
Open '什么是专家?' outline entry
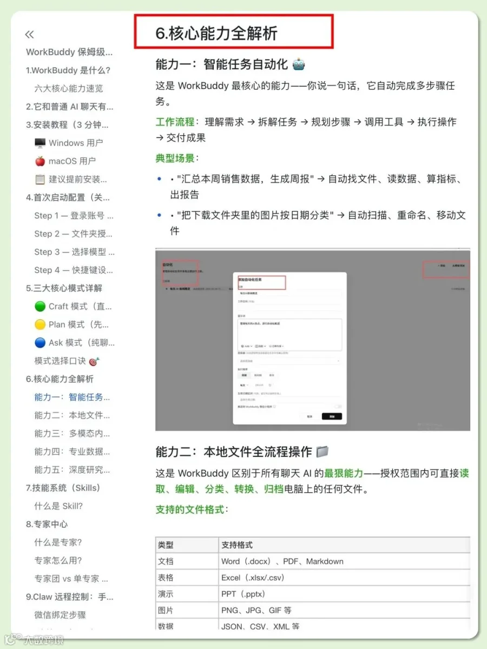tap(58, 542)
